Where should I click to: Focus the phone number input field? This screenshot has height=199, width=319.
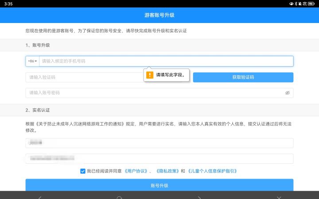click(166, 61)
